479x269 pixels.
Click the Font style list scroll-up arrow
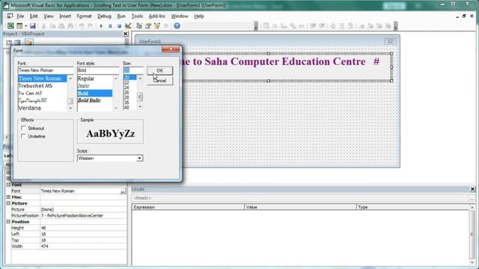tap(115, 78)
